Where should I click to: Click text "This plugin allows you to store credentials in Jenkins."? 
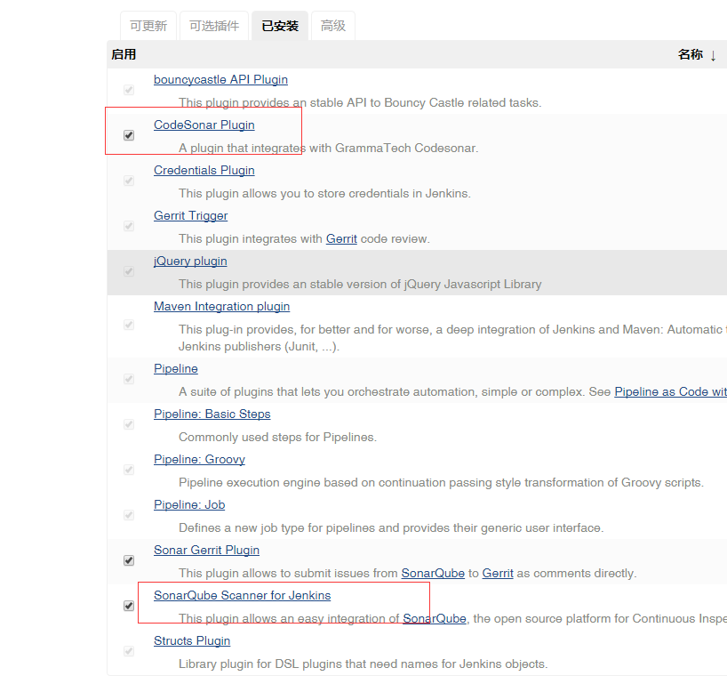click(324, 193)
